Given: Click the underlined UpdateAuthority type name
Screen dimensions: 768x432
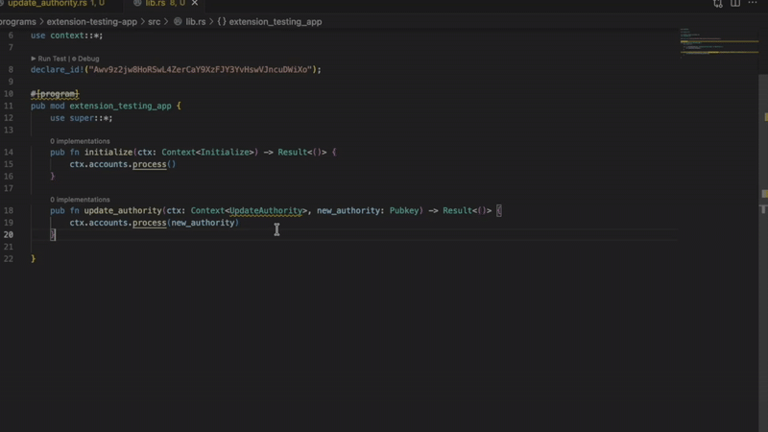Looking at the screenshot, I should (x=267, y=210).
